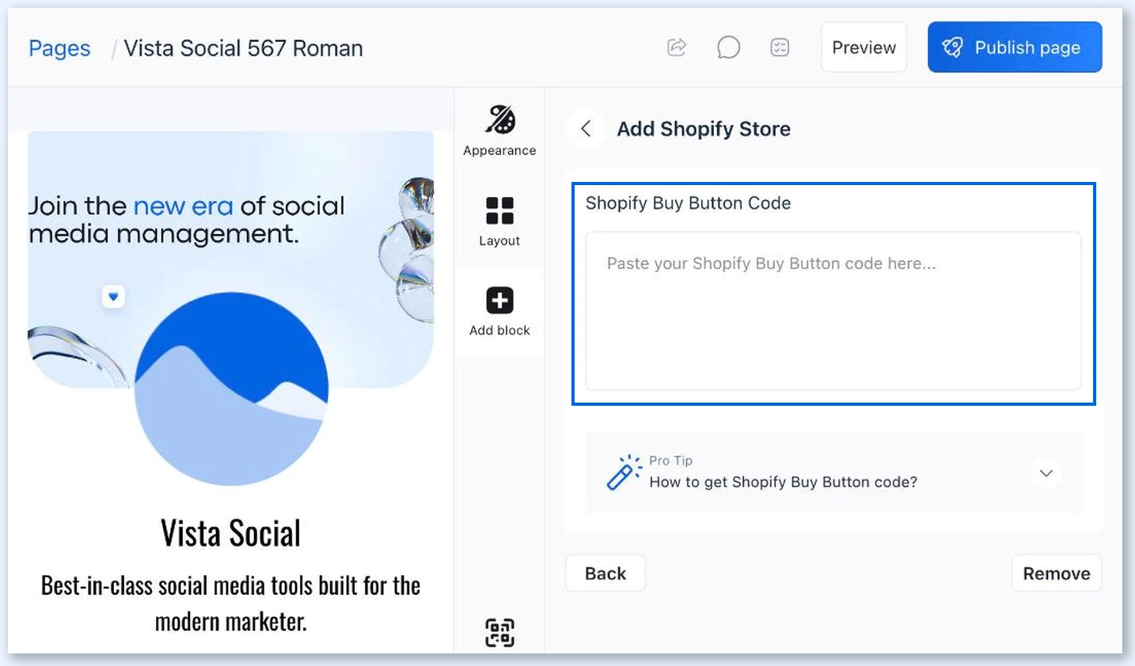This screenshot has width=1135, height=666.
Task: Click the Shopify Buy Button code textarea
Action: (x=833, y=311)
